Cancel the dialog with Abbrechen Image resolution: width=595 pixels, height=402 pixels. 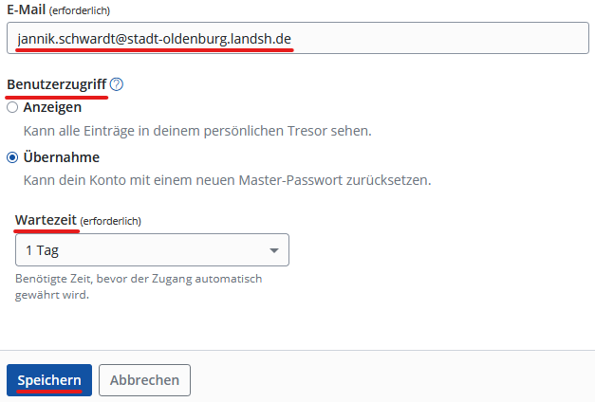pos(144,380)
